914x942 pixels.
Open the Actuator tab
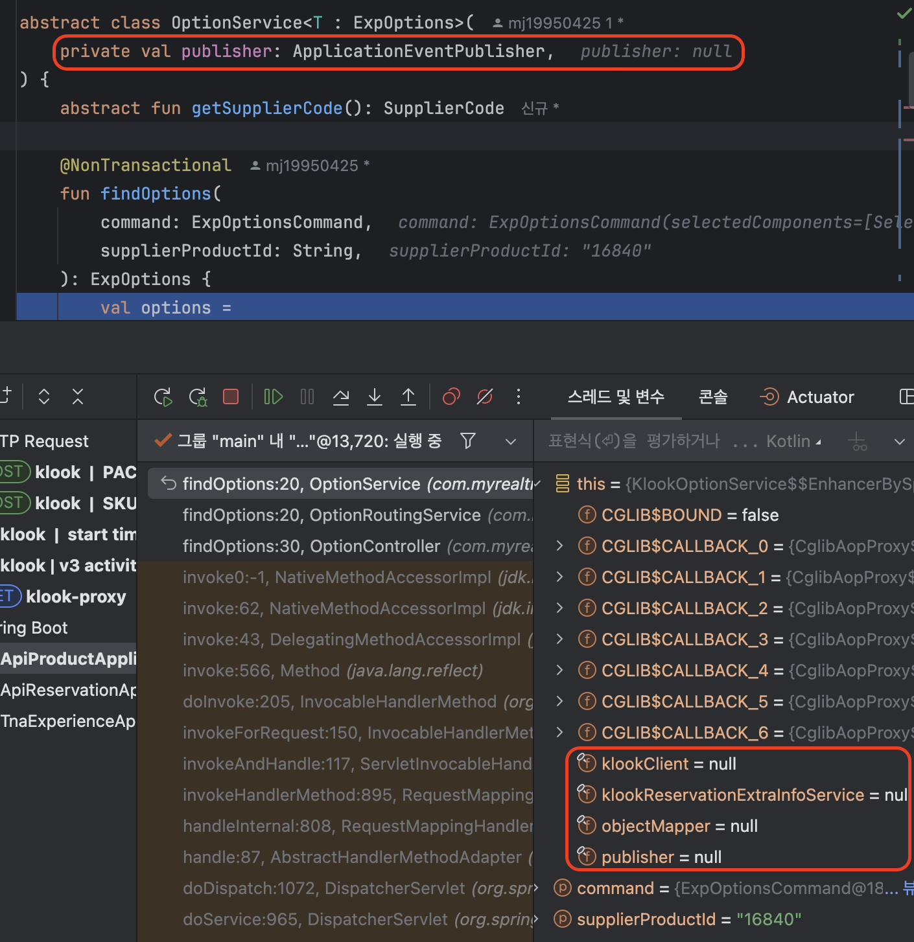pos(806,396)
